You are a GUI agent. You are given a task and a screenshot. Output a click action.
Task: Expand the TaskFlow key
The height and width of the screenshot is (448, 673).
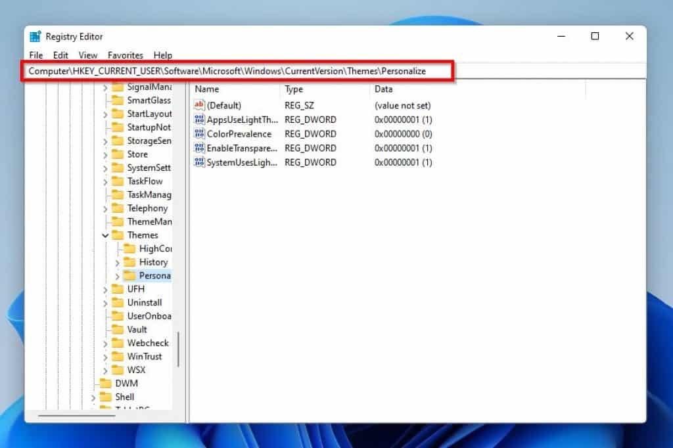tap(105, 182)
